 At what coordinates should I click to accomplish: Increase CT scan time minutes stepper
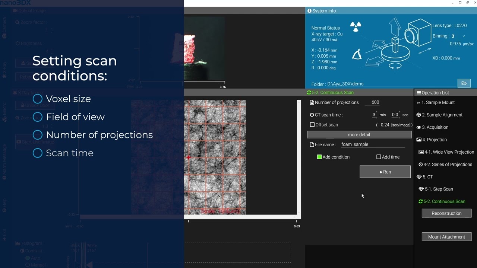377,113
